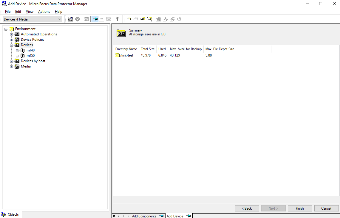The image size is (340, 218).
Task: Jump to first tab with navigation arrow
Action: point(114,216)
